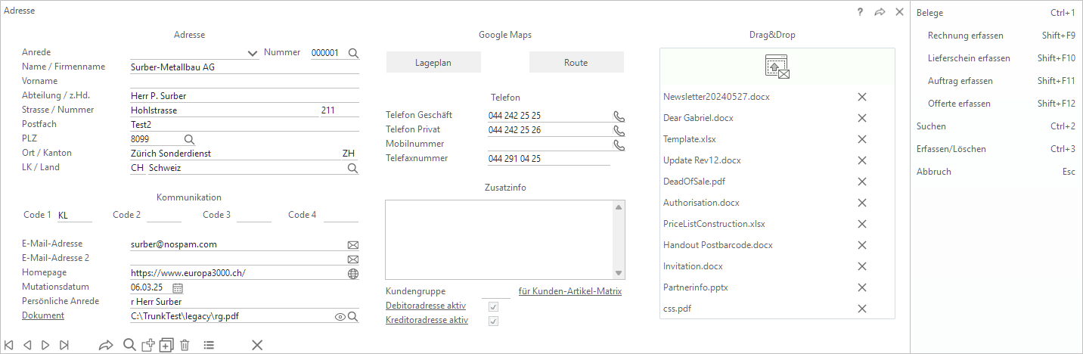
Task: Open homepage via the globe icon
Action: [x=352, y=273]
